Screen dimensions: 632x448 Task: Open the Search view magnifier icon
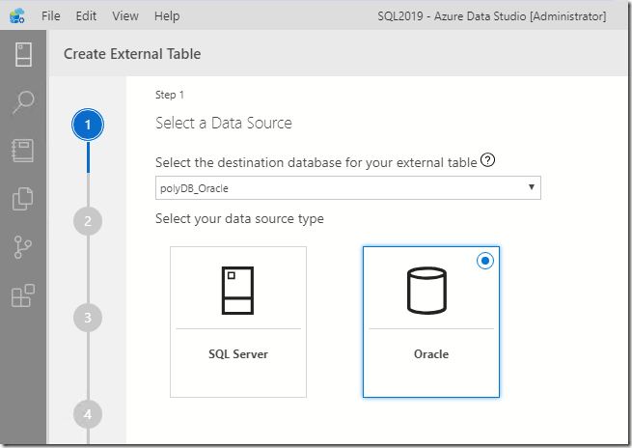(x=23, y=102)
